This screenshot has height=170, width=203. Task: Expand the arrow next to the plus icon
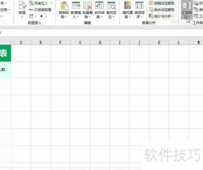46,16
